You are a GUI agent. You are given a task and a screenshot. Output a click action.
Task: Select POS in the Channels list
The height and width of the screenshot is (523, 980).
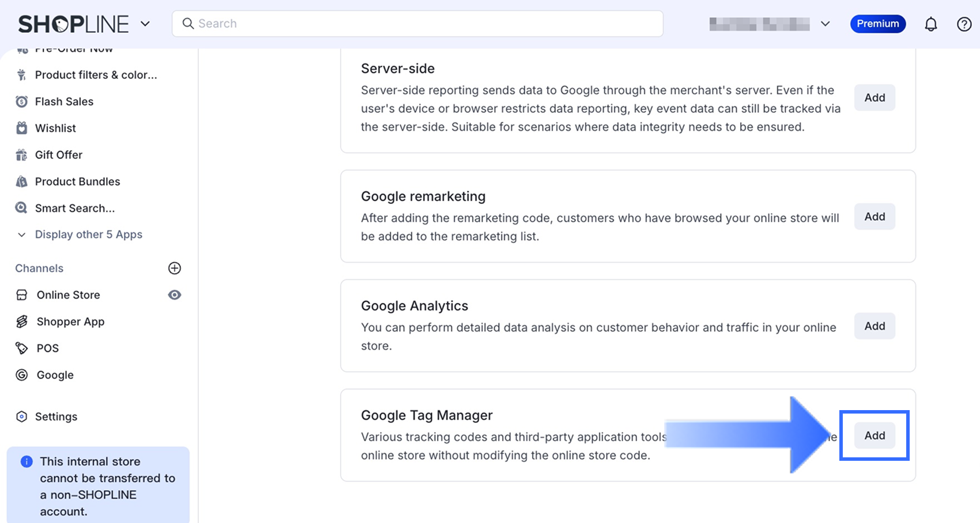point(47,348)
